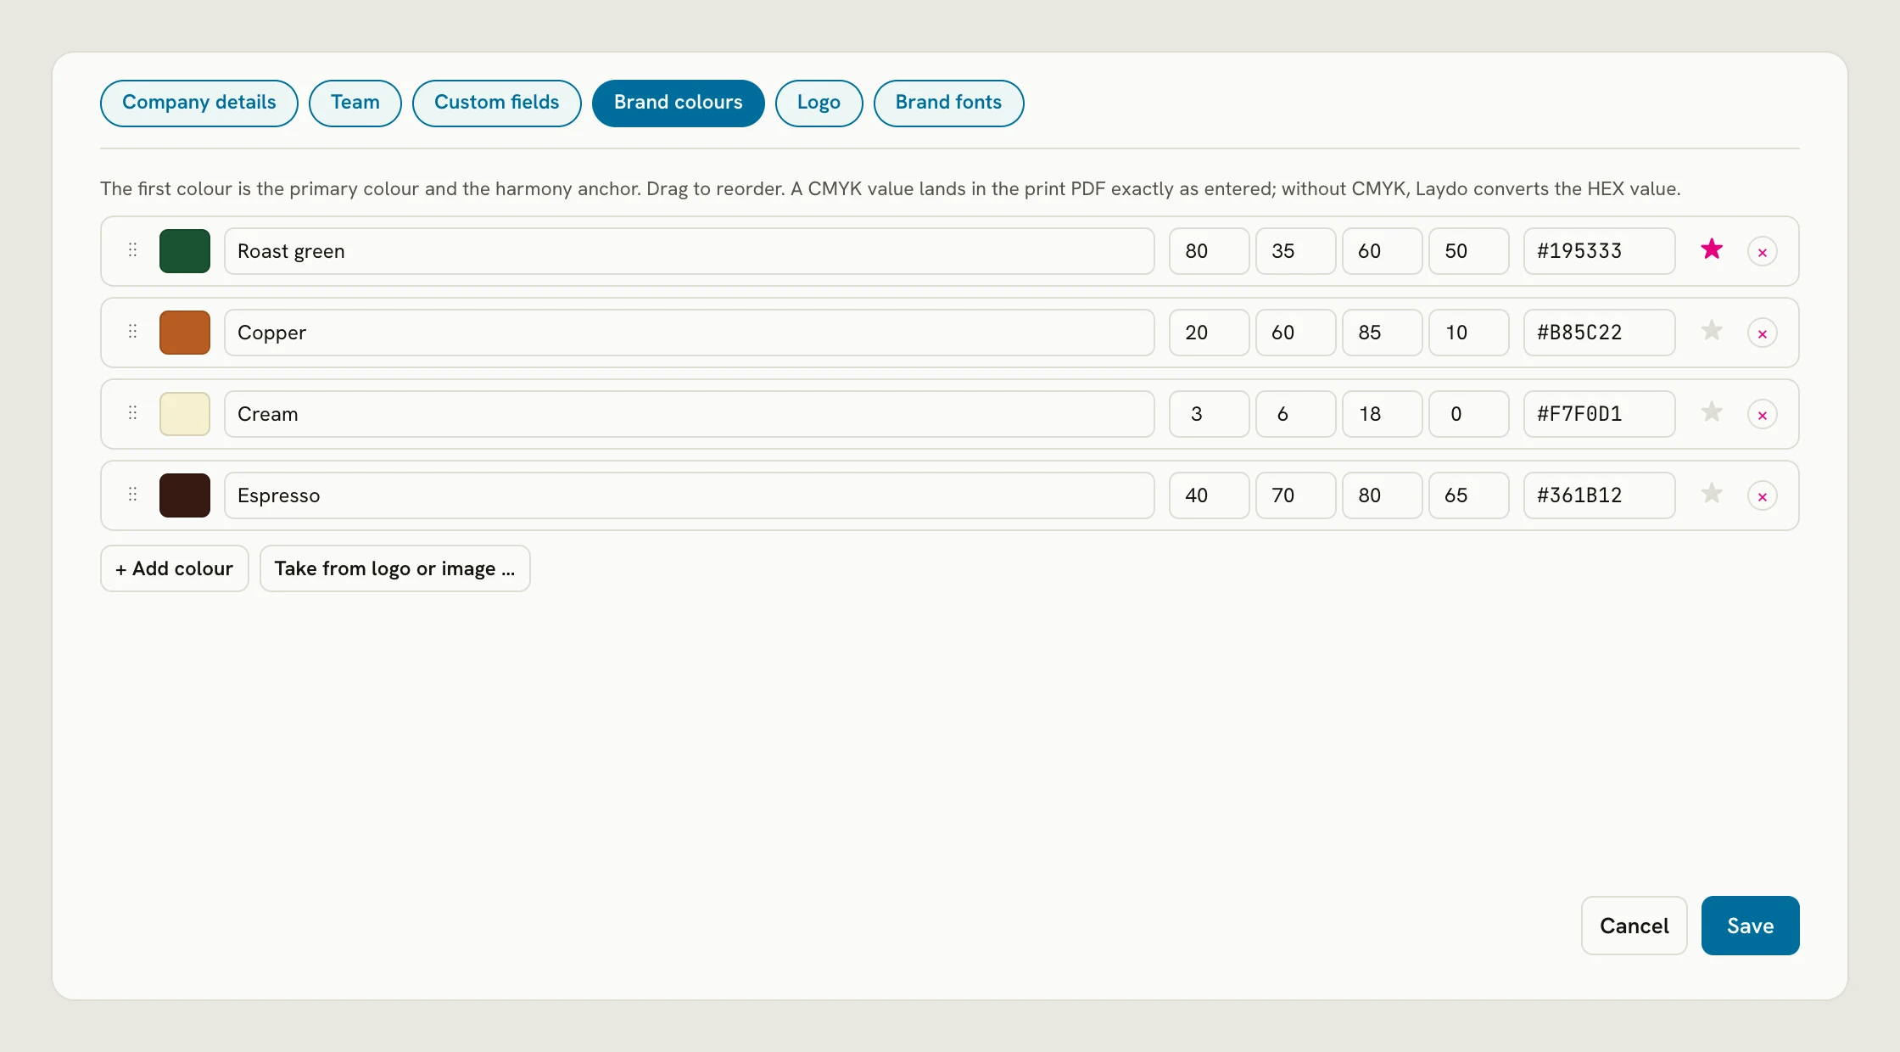Go to the Logo tab

click(x=819, y=104)
